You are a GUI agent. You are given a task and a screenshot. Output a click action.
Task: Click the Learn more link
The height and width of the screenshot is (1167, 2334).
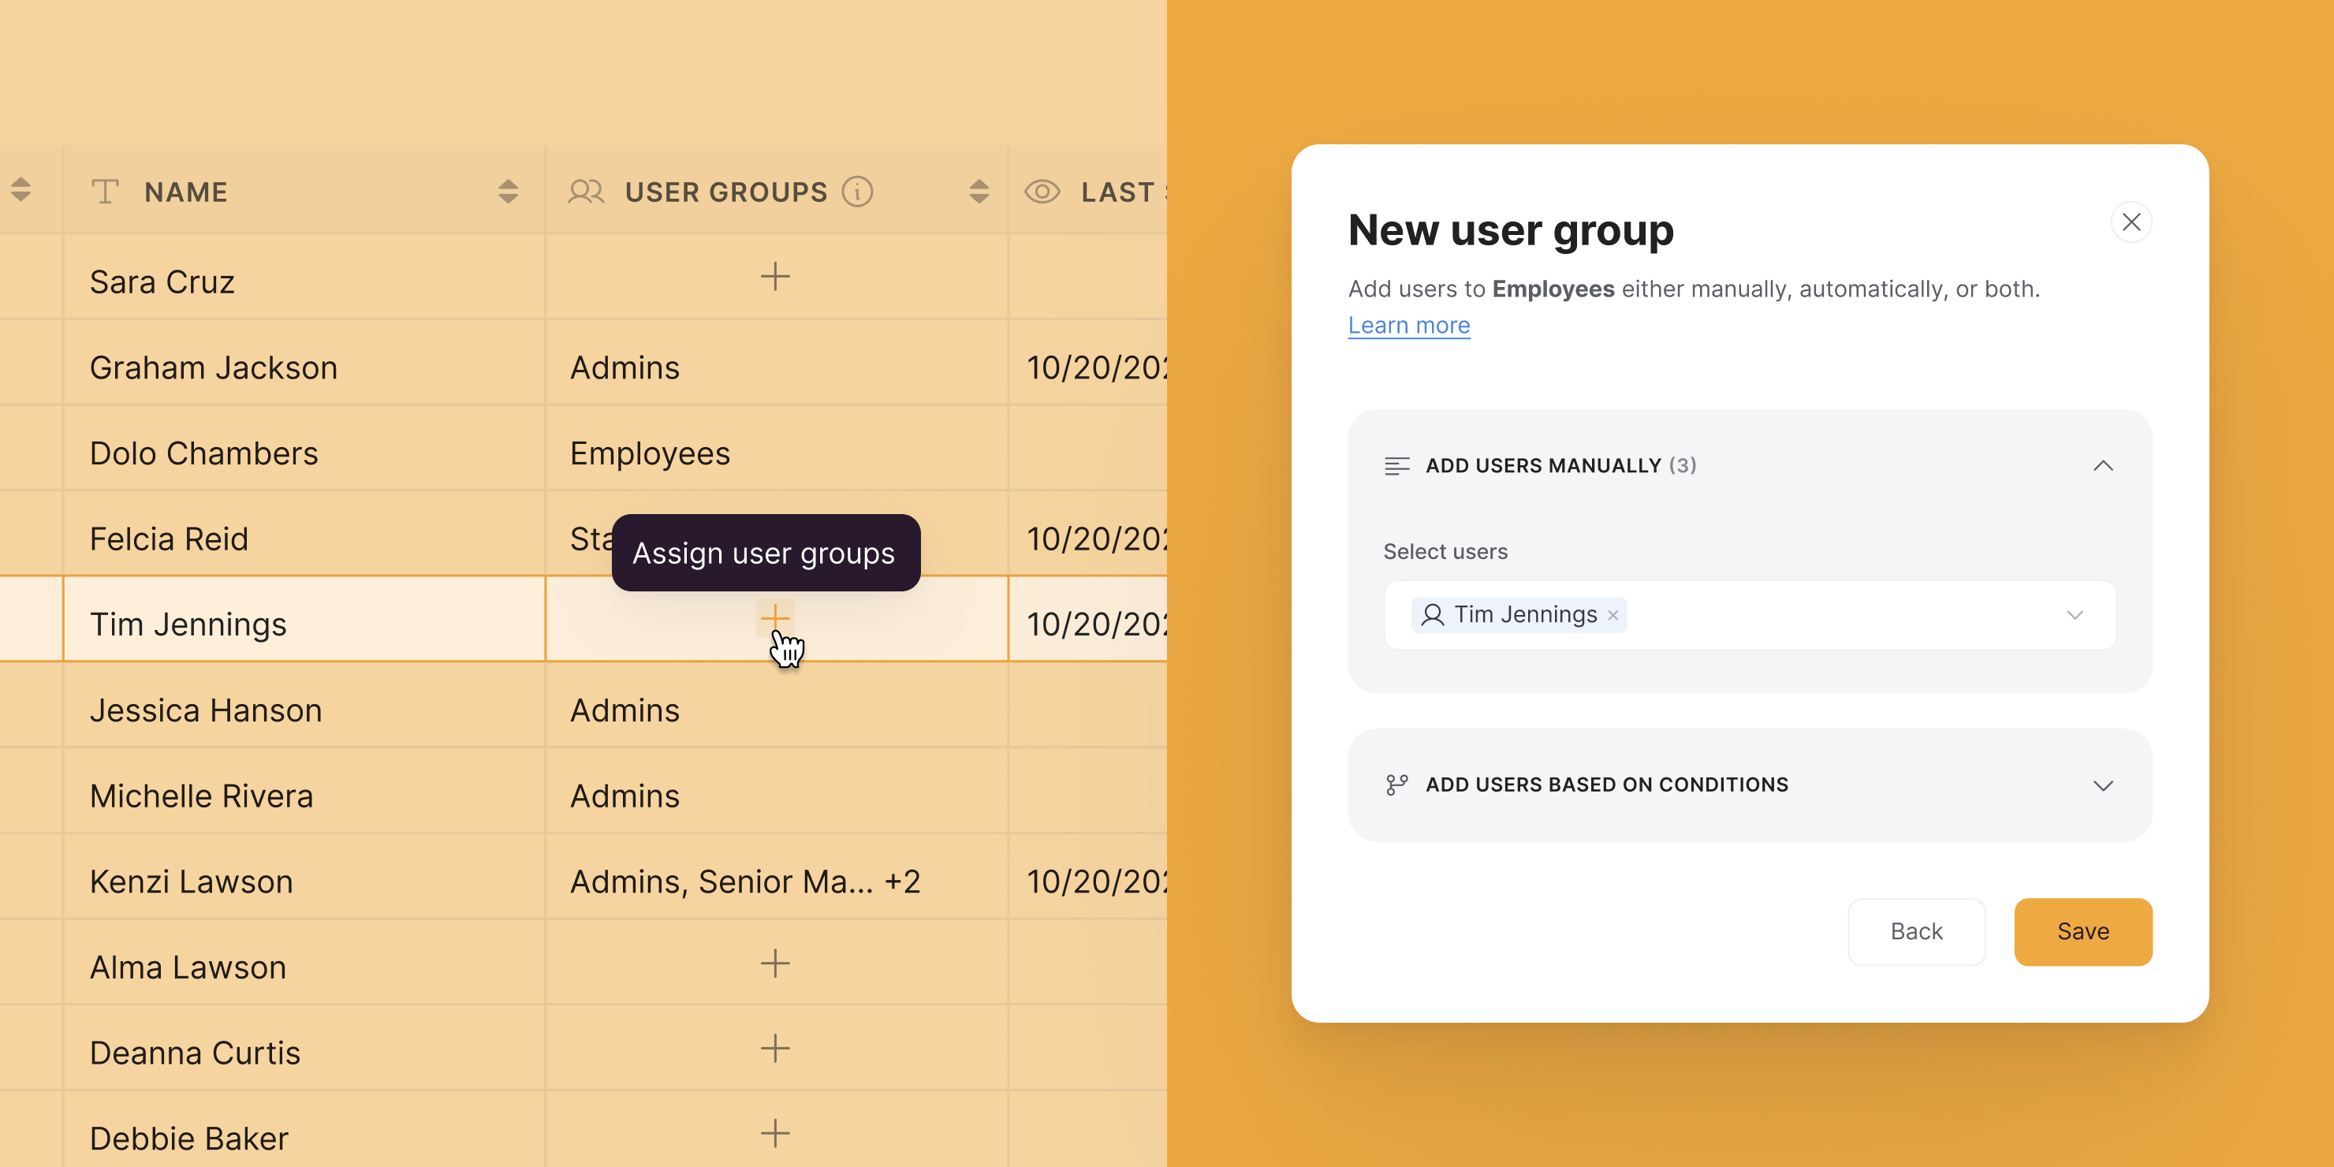coord(1408,326)
